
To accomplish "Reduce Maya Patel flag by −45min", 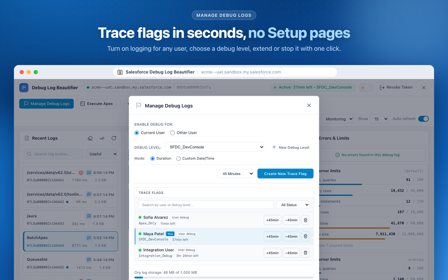I will pos(291,236).
